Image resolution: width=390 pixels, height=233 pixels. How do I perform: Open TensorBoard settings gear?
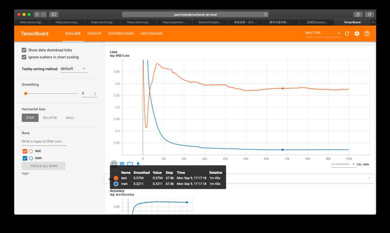tap(357, 34)
